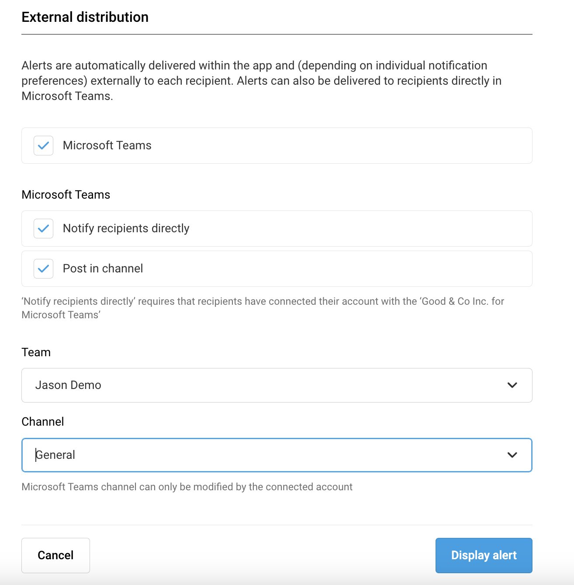This screenshot has width=574, height=585.
Task: Click the Microsoft Teams section subheading
Action: [66, 195]
